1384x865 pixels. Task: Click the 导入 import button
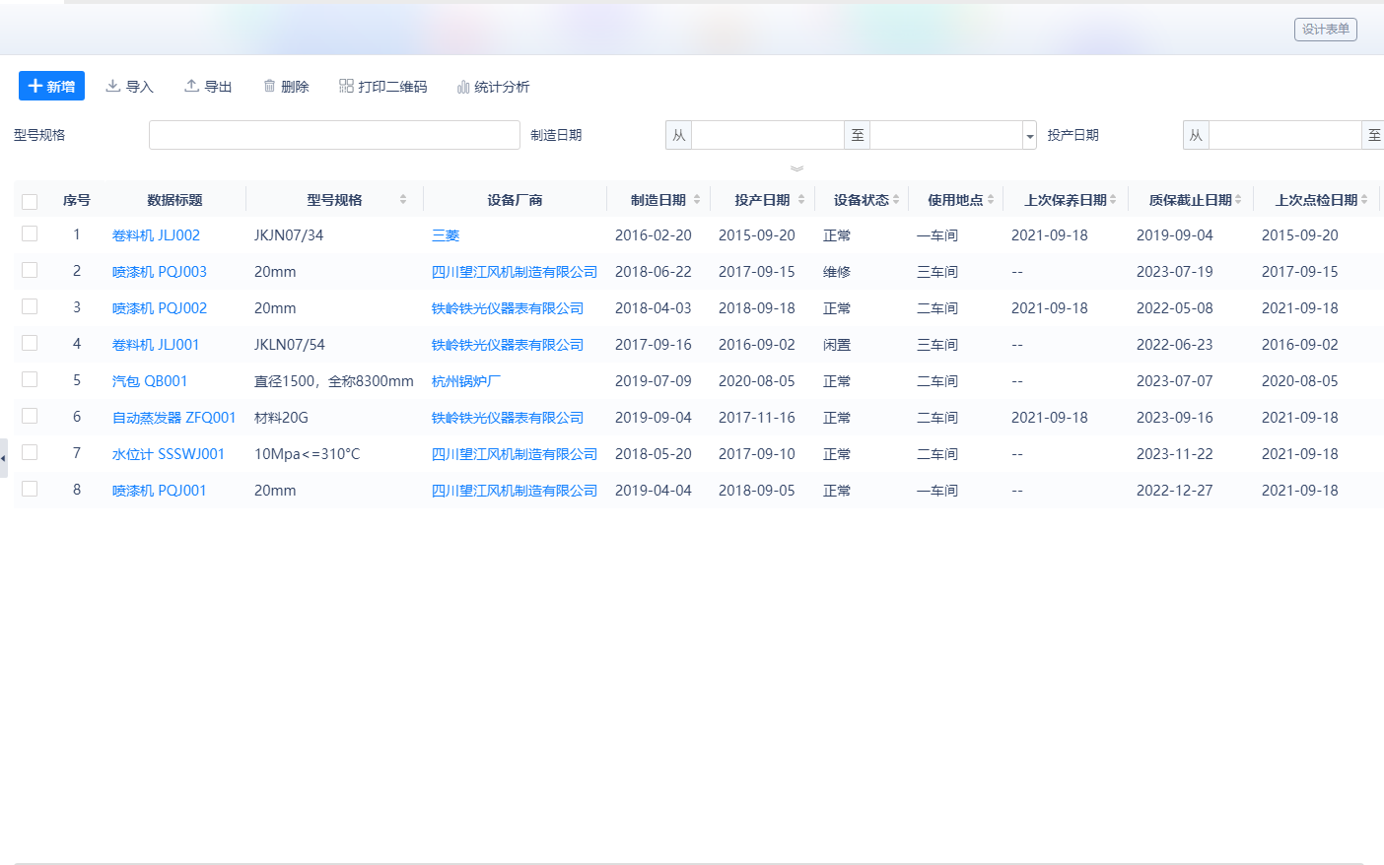130,87
